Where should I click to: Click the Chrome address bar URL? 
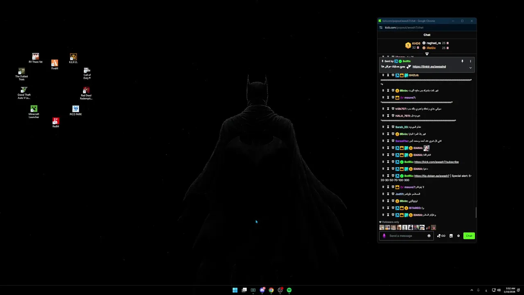(404, 27)
